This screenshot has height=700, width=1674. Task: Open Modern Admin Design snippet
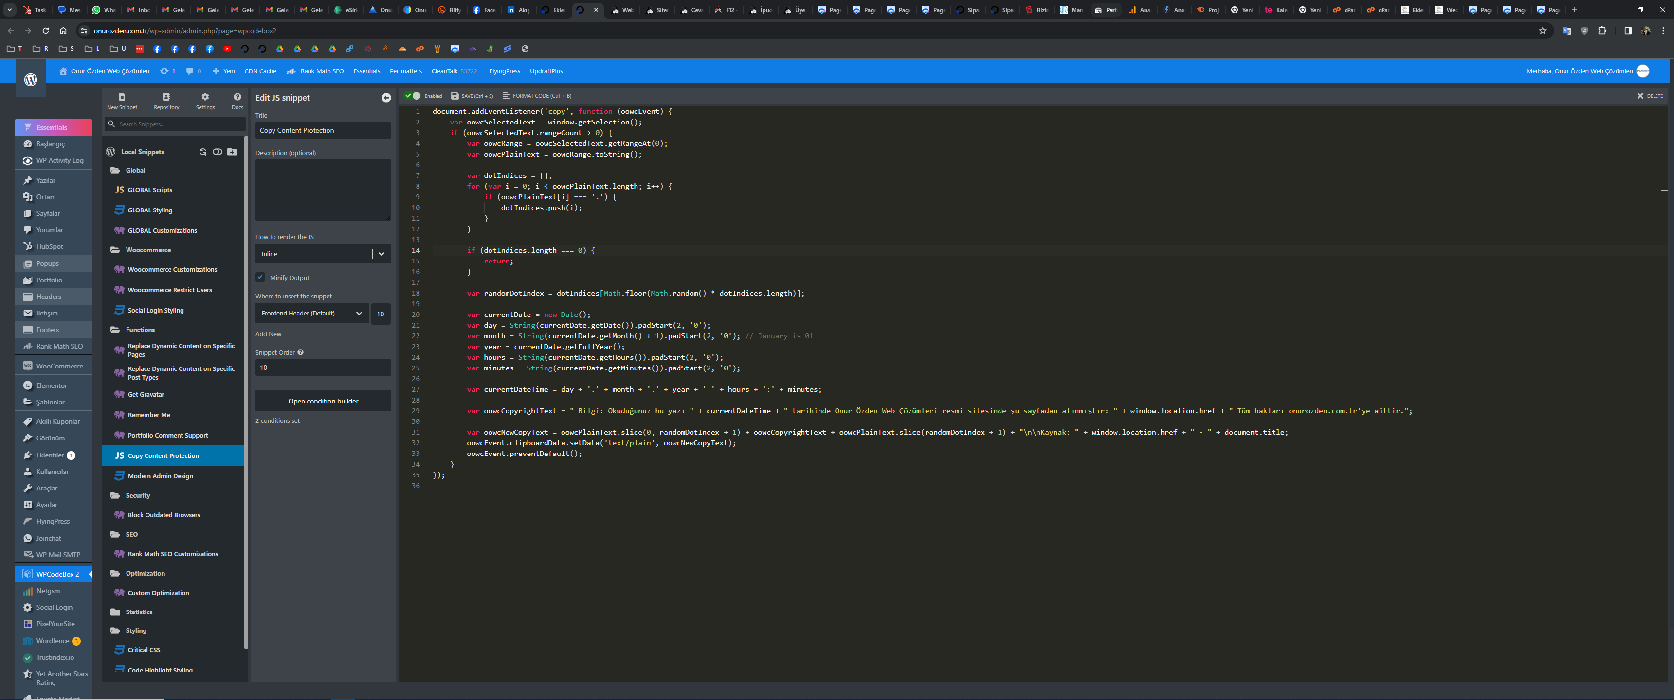(x=161, y=476)
